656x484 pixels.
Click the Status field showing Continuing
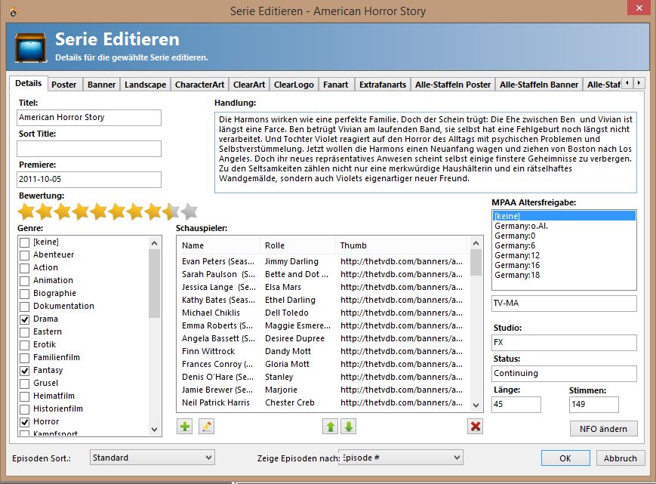[565, 374]
